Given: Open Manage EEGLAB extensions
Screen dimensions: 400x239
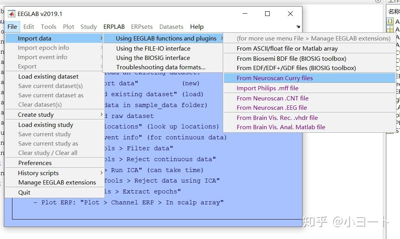Looking at the screenshot, I should pos(57,182).
